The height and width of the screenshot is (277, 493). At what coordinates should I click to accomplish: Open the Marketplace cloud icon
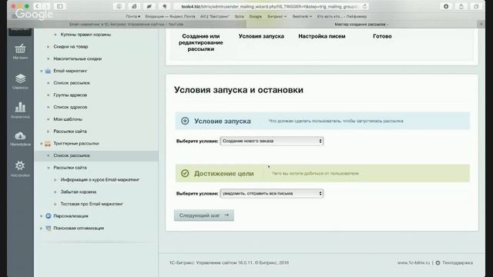(x=20, y=135)
